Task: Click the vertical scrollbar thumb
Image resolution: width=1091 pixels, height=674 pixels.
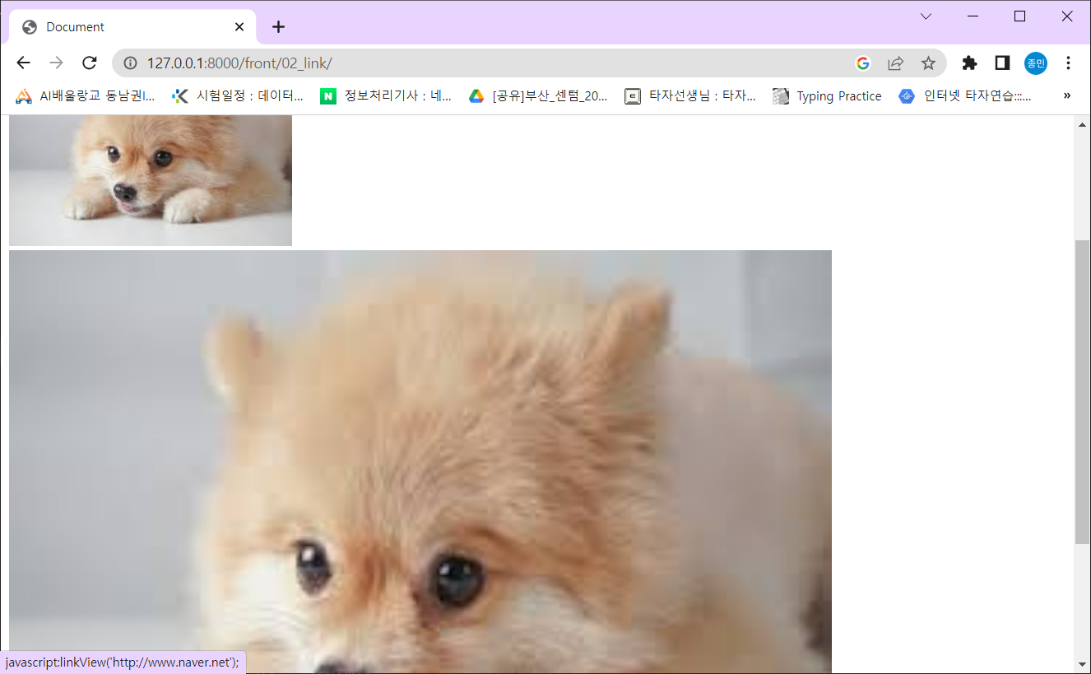Action: tap(1082, 392)
